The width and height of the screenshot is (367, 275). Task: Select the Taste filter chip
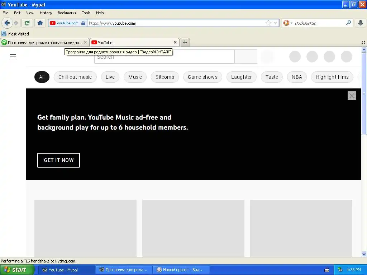pos(272,77)
